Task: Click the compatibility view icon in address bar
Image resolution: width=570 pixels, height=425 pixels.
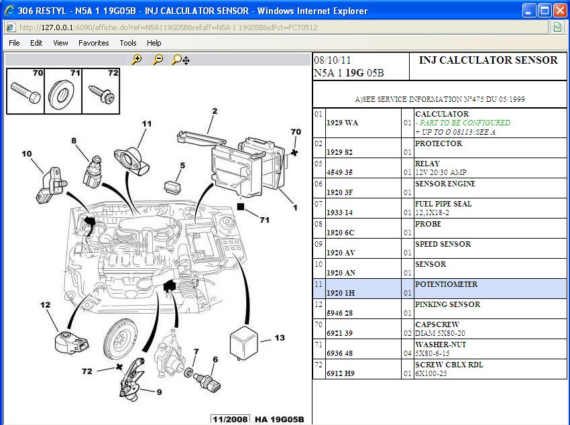Action: (x=557, y=27)
